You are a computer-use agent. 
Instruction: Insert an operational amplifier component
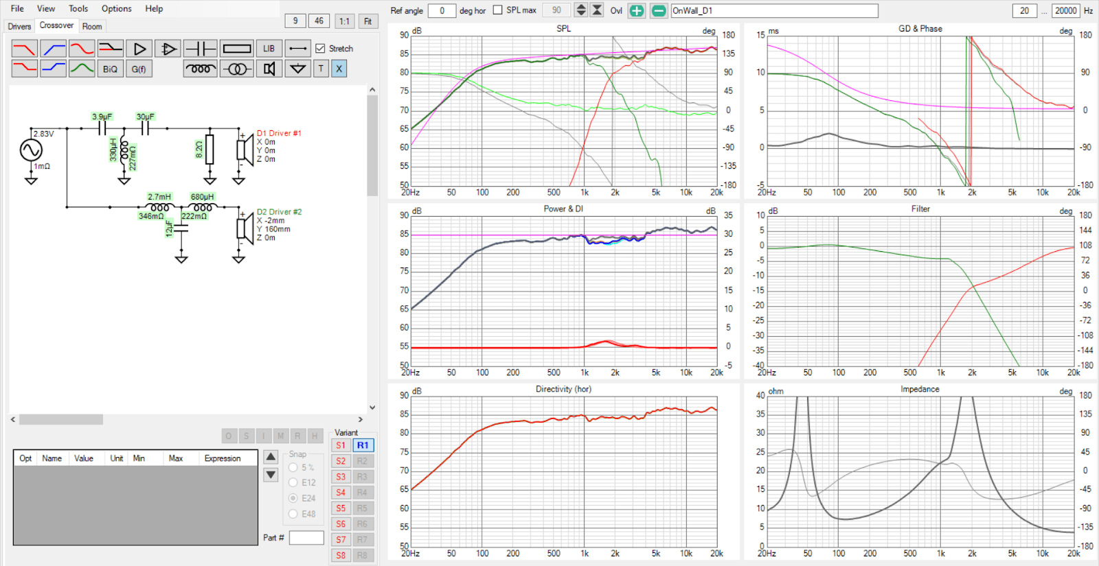(167, 49)
